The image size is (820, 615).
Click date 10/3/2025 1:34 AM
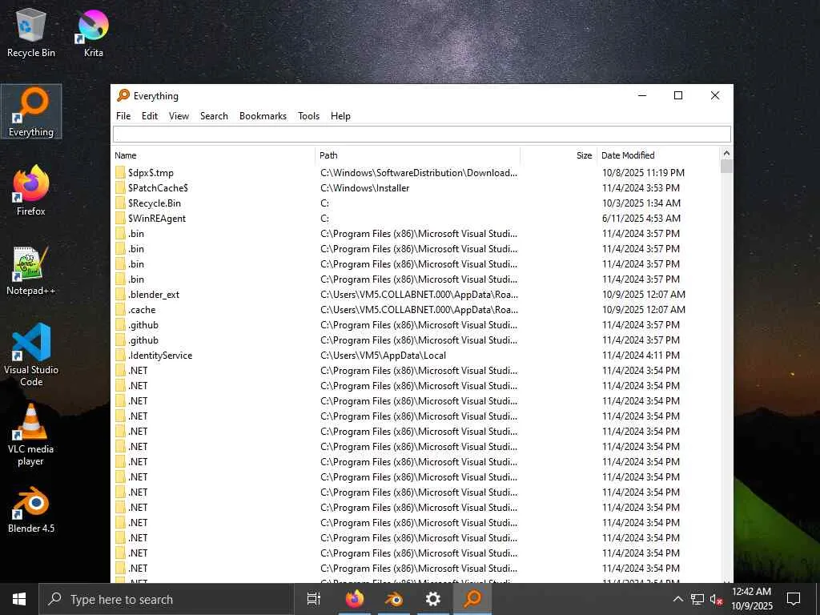[x=641, y=203]
